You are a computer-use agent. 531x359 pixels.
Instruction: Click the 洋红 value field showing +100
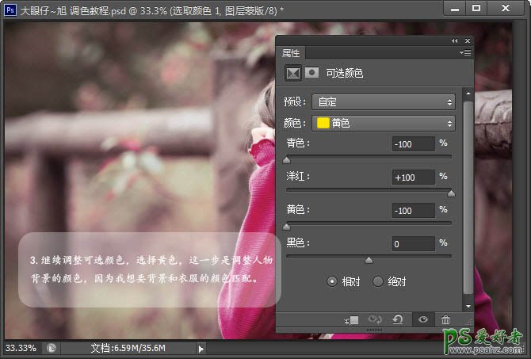tap(413, 177)
